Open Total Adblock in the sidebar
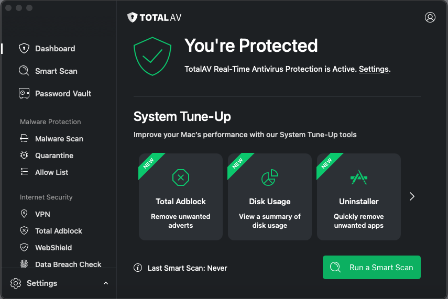448x299 pixels. tap(58, 231)
